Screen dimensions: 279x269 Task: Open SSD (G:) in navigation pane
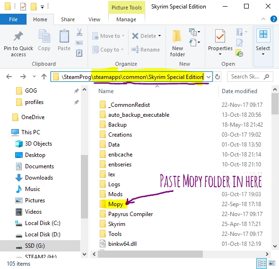tap(35, 246)
